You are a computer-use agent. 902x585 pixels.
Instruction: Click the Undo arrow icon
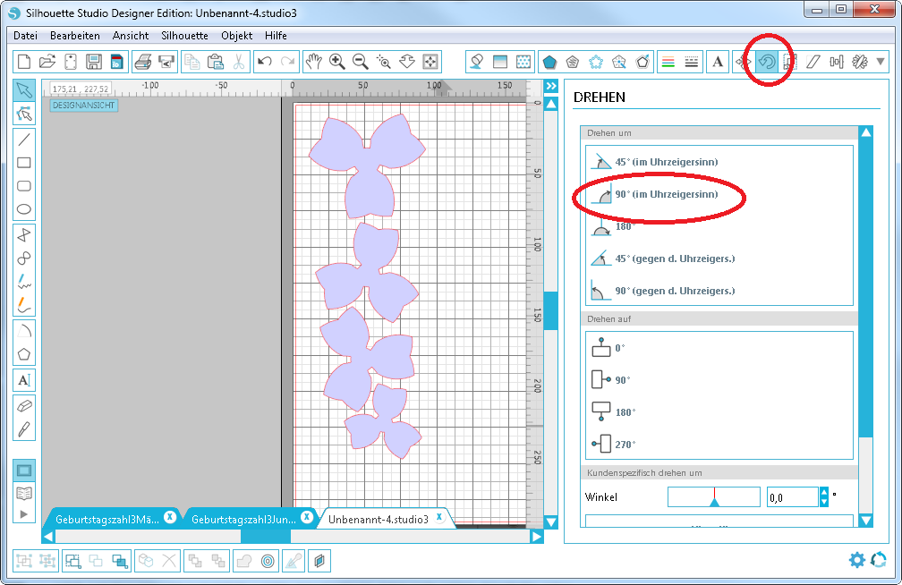coord(264,62)
